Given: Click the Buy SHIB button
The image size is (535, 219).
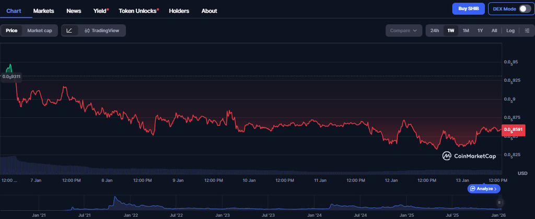Looking at the screenshot, I should pos(468,9).
